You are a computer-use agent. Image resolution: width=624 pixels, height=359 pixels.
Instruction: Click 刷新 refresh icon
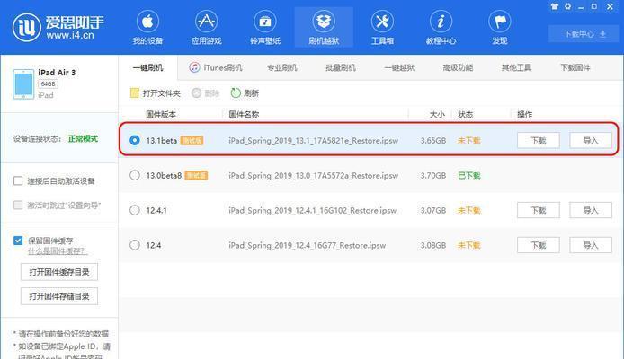coord(236,92)
